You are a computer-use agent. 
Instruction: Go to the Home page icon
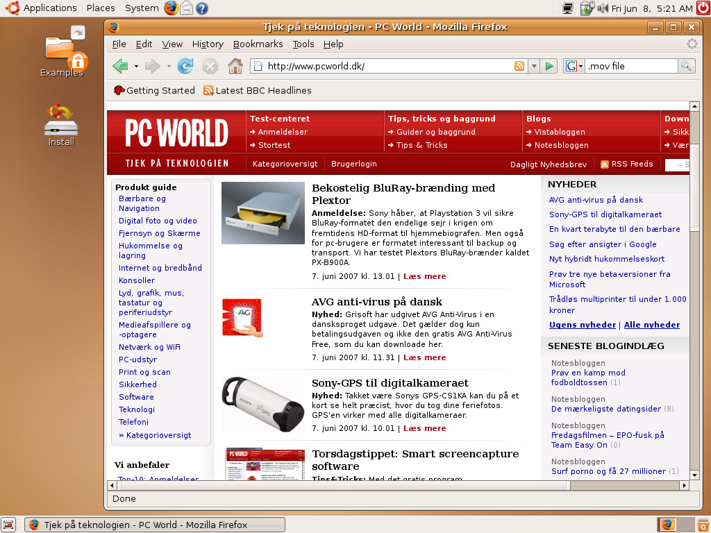[x=235, y=67]
